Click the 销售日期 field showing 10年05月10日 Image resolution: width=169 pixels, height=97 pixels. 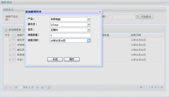68,41
